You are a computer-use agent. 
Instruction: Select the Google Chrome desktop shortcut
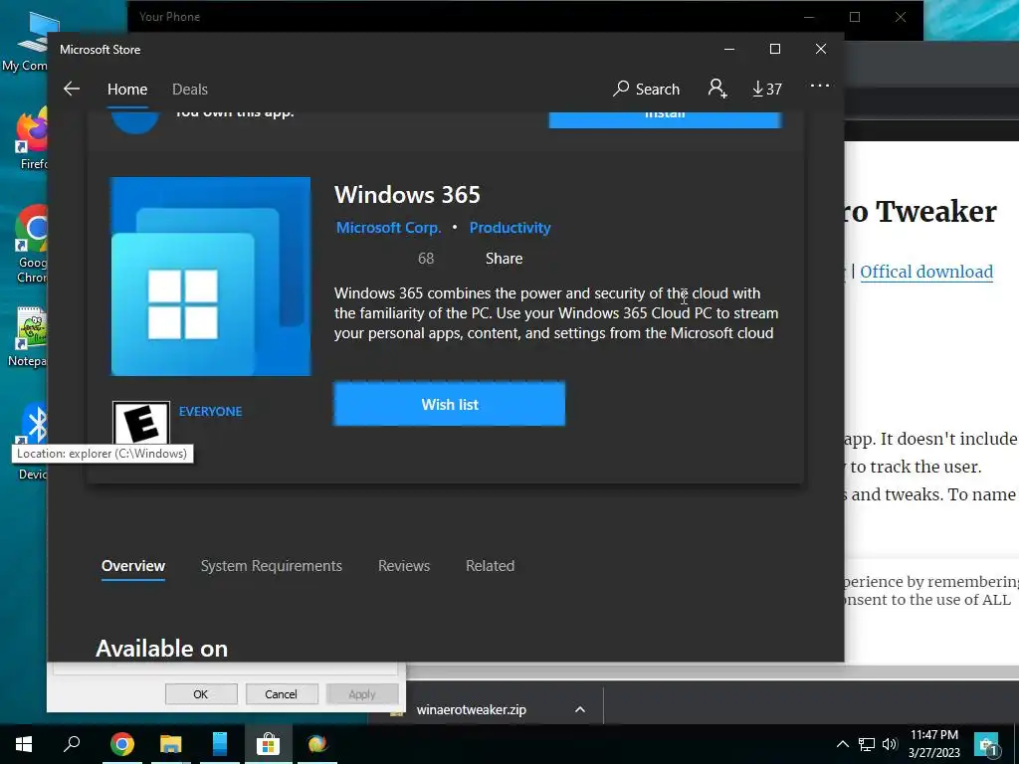click(x=32, y=245)
